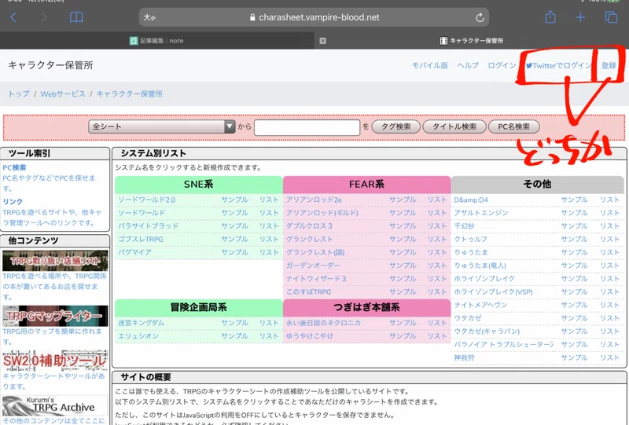
Task: Click the タグ検索 button
Action: pos(396,126)
